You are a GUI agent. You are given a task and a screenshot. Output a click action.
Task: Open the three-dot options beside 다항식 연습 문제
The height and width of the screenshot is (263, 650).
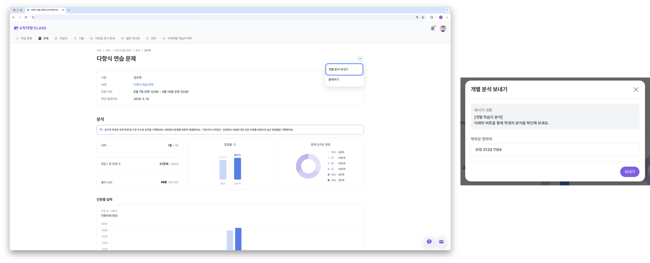360,58
